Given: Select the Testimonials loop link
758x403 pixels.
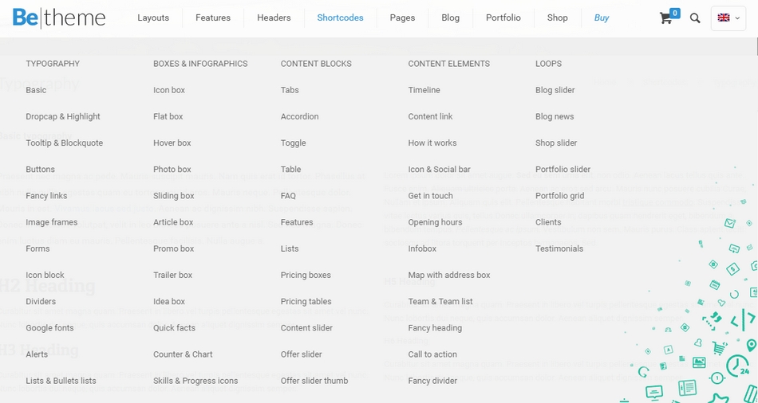Looking at the screenshot, I should (559, 248).
